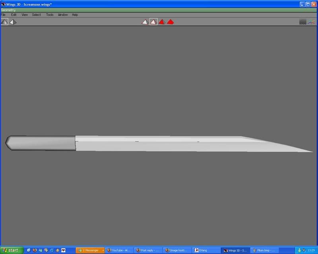Select vertex selection mode pyramid icon
The image size is (318, 254).
click(145, 22)
